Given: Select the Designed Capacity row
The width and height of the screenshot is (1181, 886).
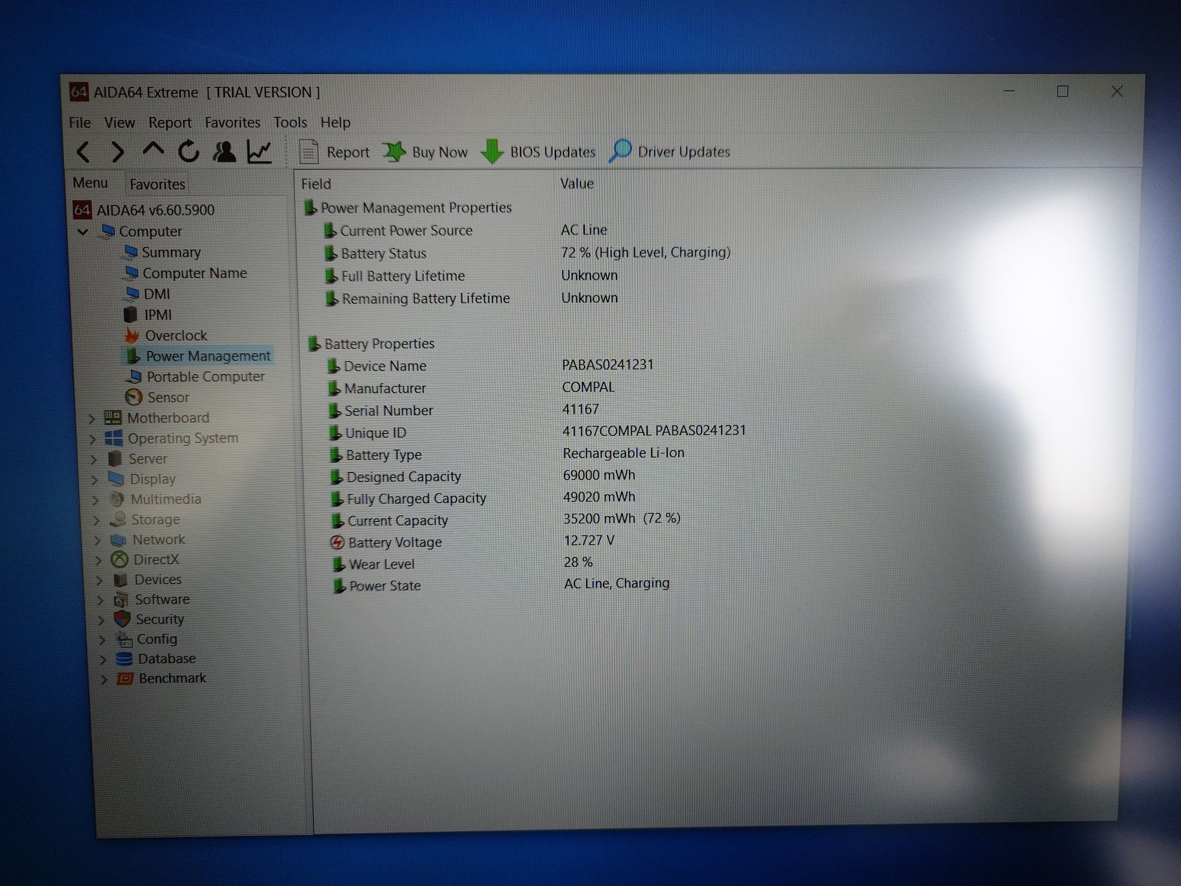Looking at the screenshot, I should point(482,476).
